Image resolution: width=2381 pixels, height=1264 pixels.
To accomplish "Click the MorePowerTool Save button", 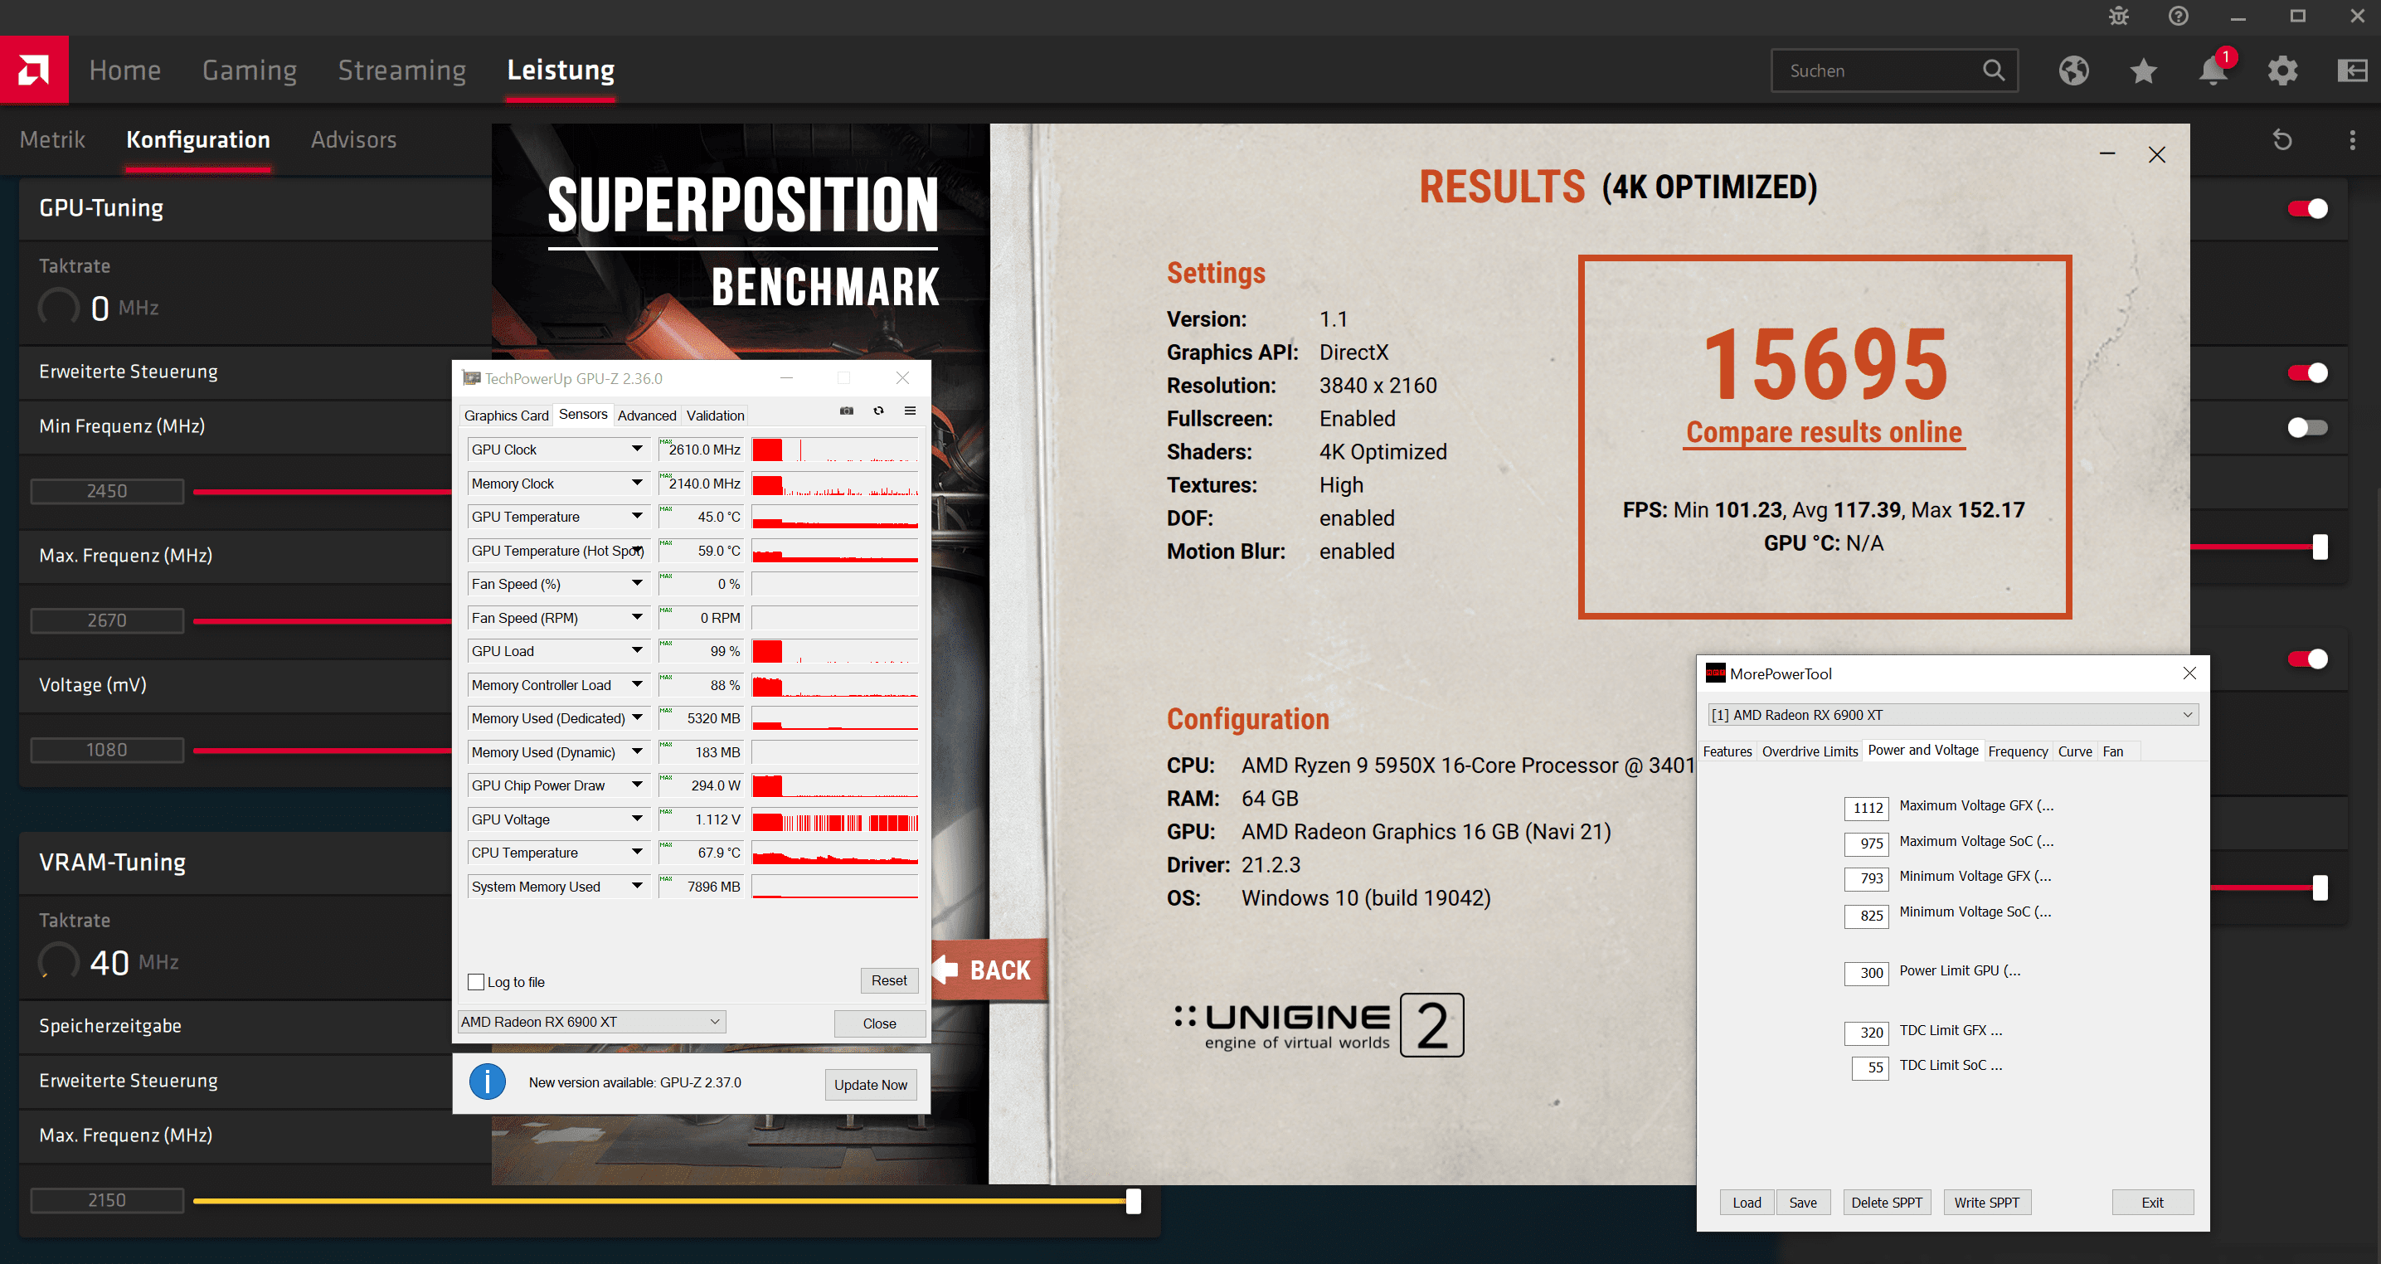I will point(1802,1202).
